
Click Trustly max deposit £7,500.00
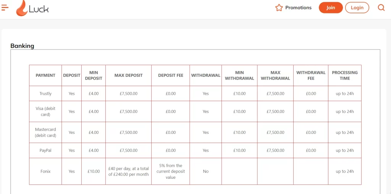[128, 94]
